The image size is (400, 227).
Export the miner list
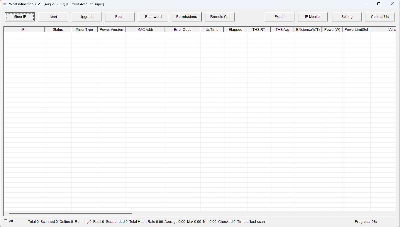tap(279, 17)
